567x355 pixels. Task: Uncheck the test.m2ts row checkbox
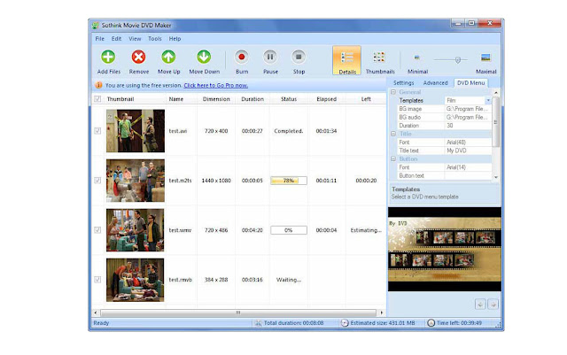point(97,181)
